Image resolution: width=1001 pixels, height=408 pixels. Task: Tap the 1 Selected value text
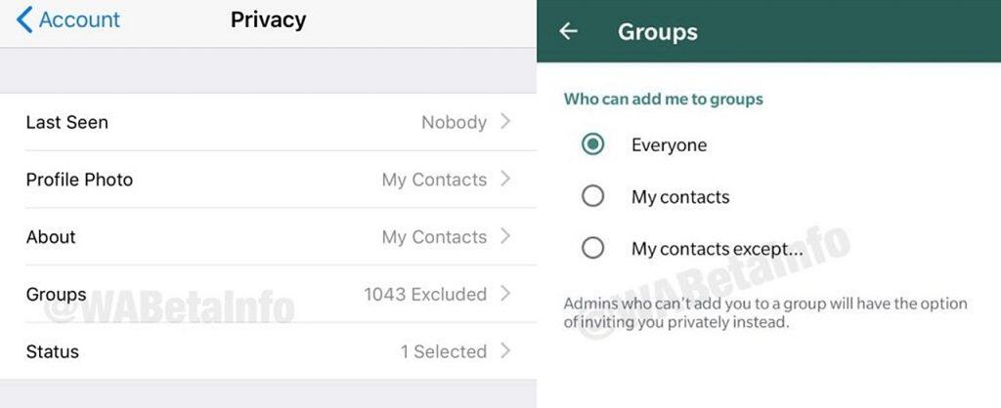[443, 351]
